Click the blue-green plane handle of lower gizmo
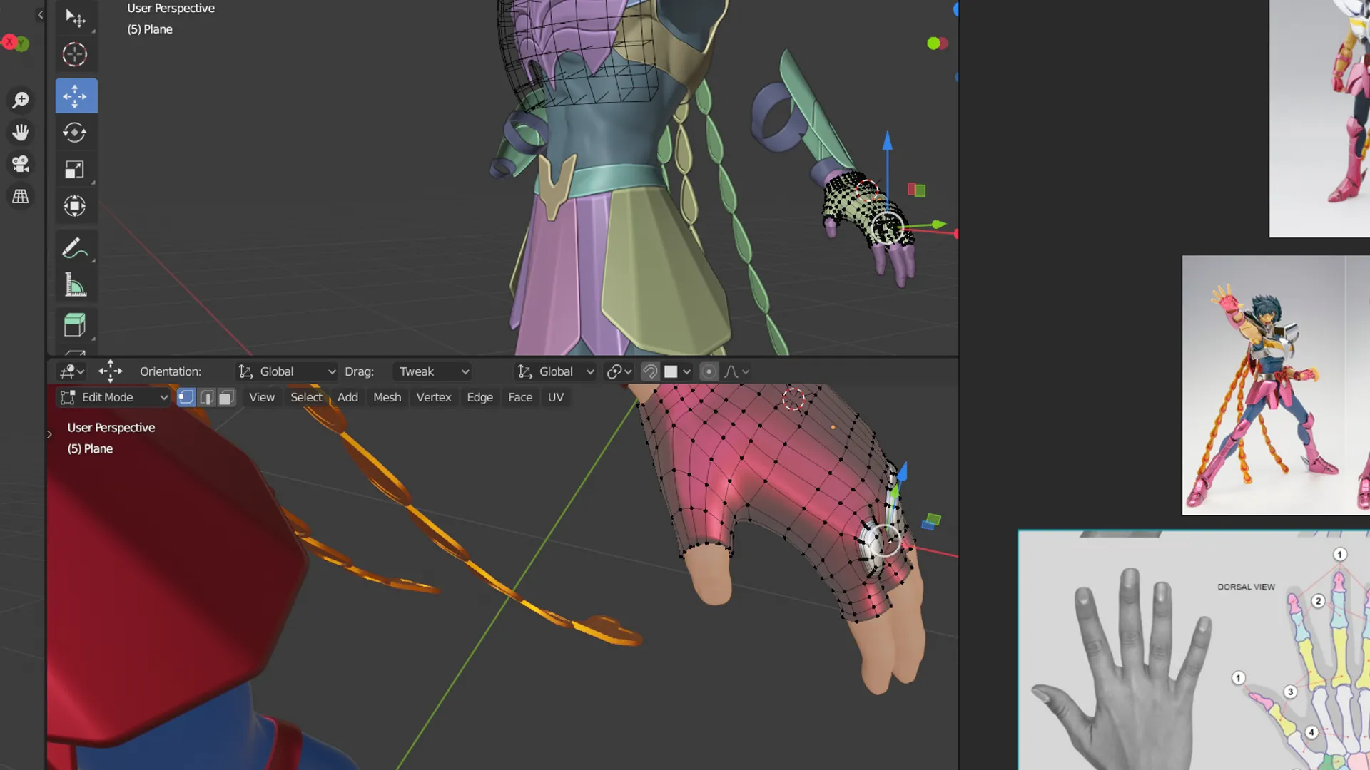This screenshot has width=1370, height=770. [931, 521]
